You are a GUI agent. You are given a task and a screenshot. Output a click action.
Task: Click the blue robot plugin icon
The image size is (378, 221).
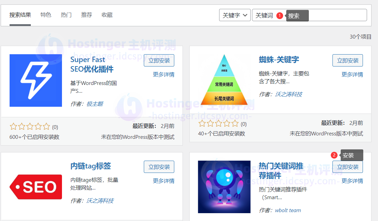pos(224,187)
